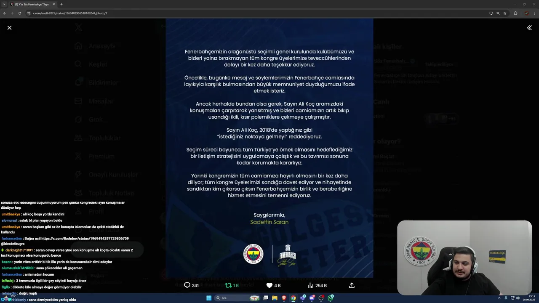This screenshot has width=539, height=303.
Task: Open Keşfet in the X sidebar
Action: click(91, 64)
